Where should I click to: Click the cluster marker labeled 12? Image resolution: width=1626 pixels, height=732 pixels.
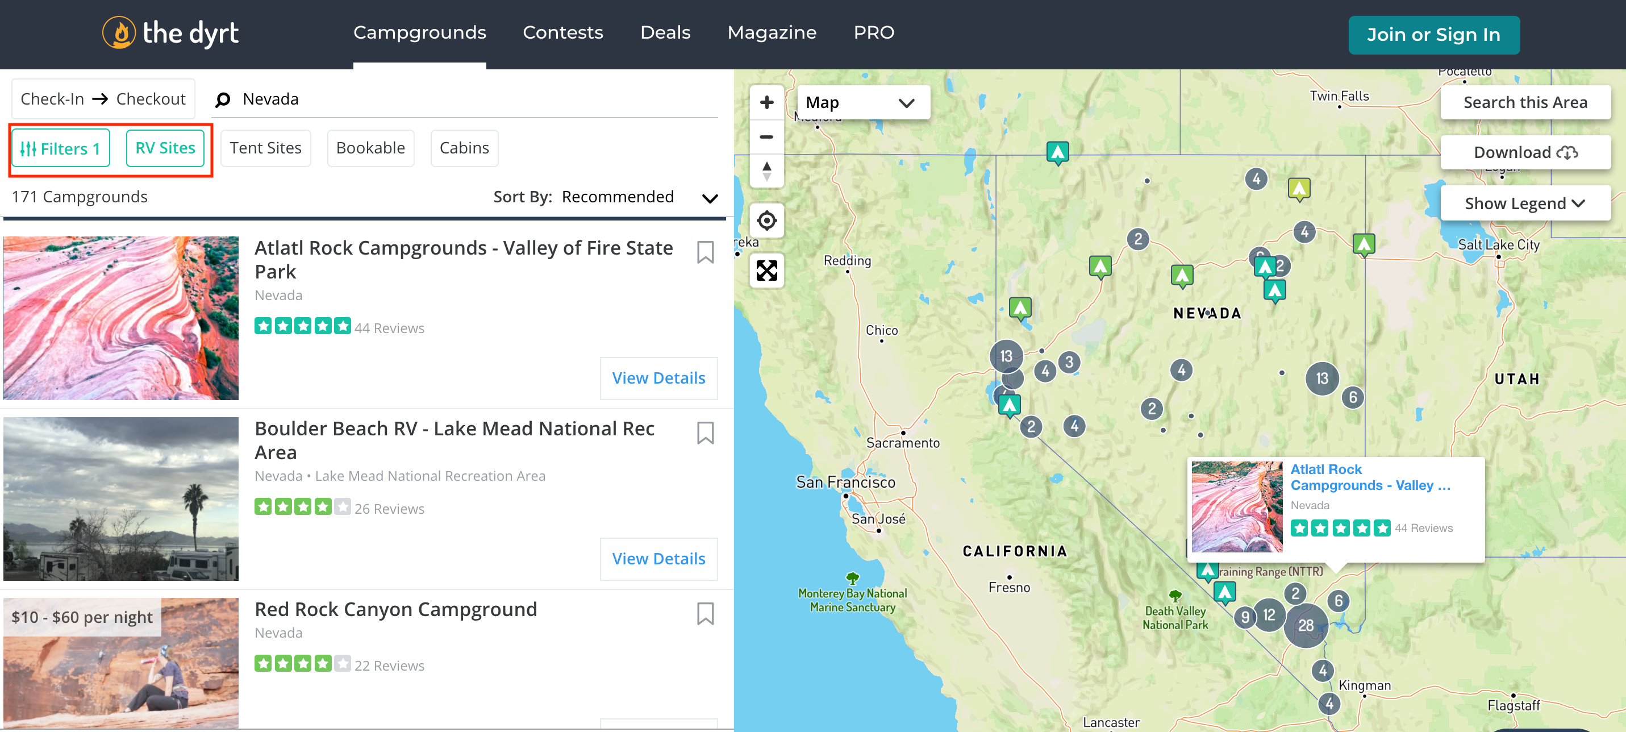click(x=1269, y=615)
